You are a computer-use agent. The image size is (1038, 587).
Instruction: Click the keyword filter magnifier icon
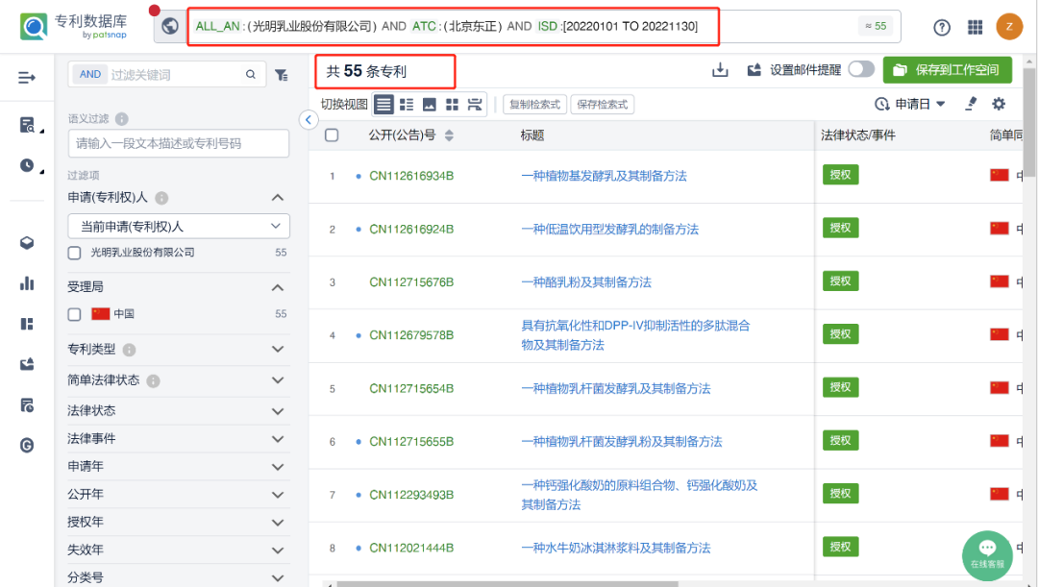click(250, 75)
